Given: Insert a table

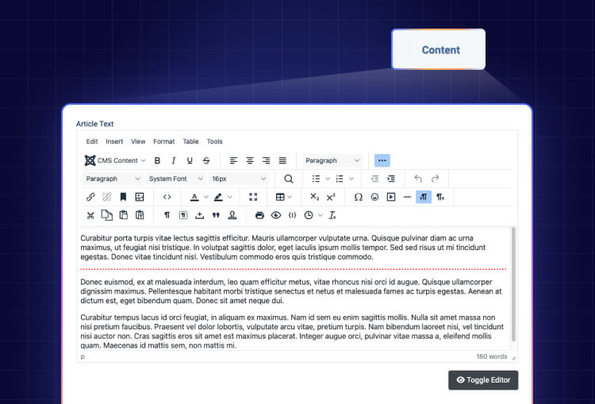Looking at the screenshot, I should coord(280,197).
